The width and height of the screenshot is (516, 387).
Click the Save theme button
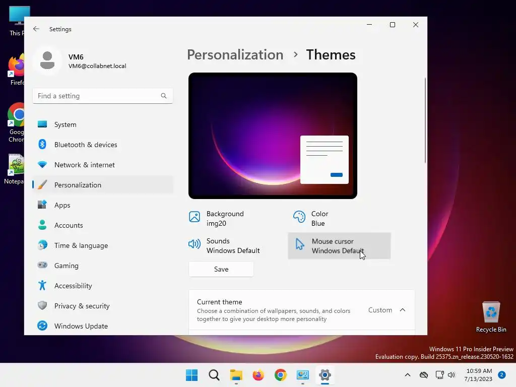[221, 269]
